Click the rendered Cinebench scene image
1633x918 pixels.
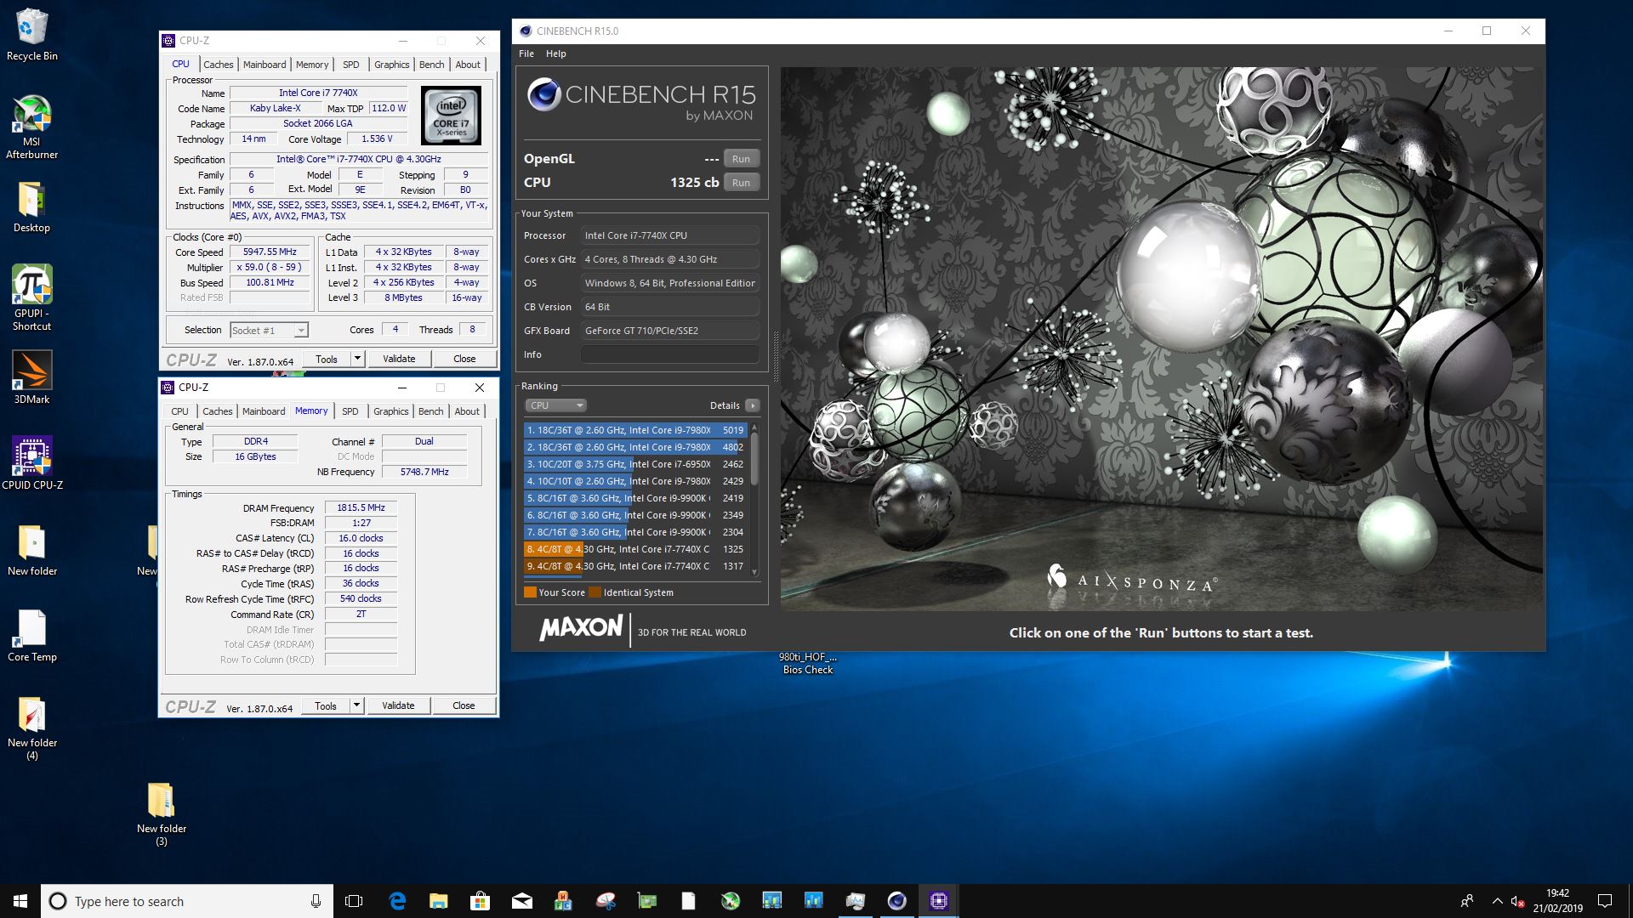[1161, 338]
